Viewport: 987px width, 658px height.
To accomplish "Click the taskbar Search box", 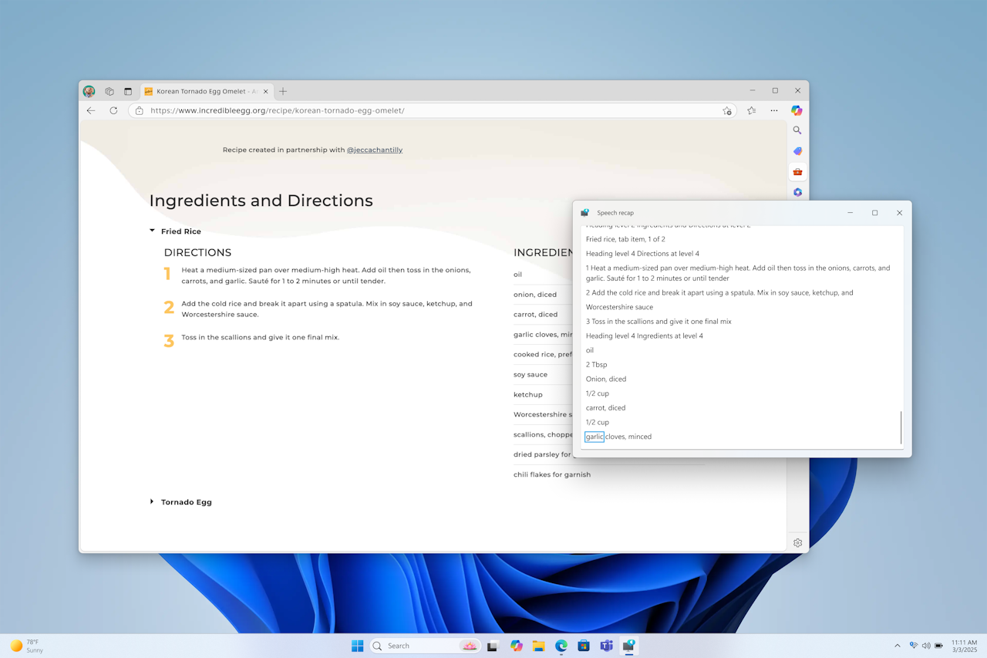I will coord(425,646).
